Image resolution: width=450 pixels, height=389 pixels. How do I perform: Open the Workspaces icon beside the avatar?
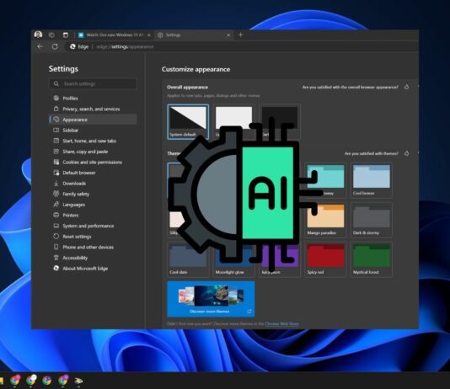coord(51,35)
